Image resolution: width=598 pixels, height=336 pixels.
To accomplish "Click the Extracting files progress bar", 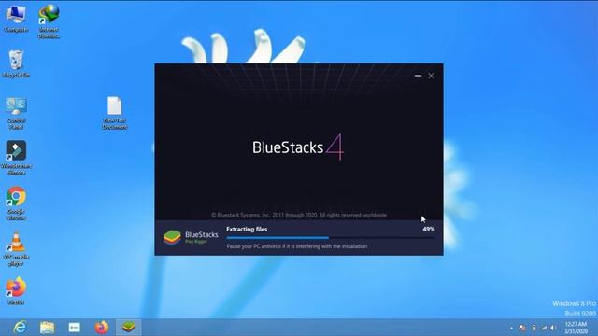I will [x=330, y=238].
